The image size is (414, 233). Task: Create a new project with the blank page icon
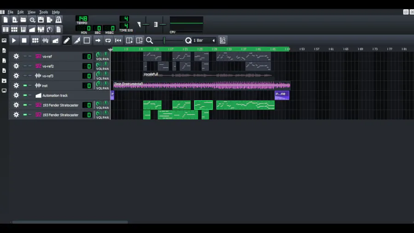6,20
